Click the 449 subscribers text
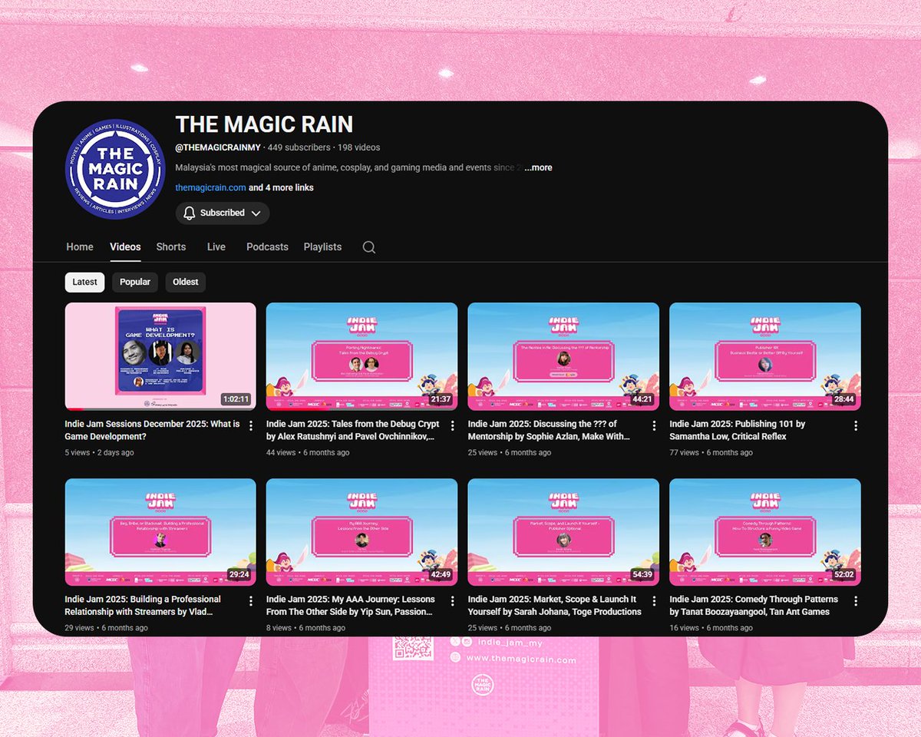This screenshot has width=921, height=737. click(299, 147)
